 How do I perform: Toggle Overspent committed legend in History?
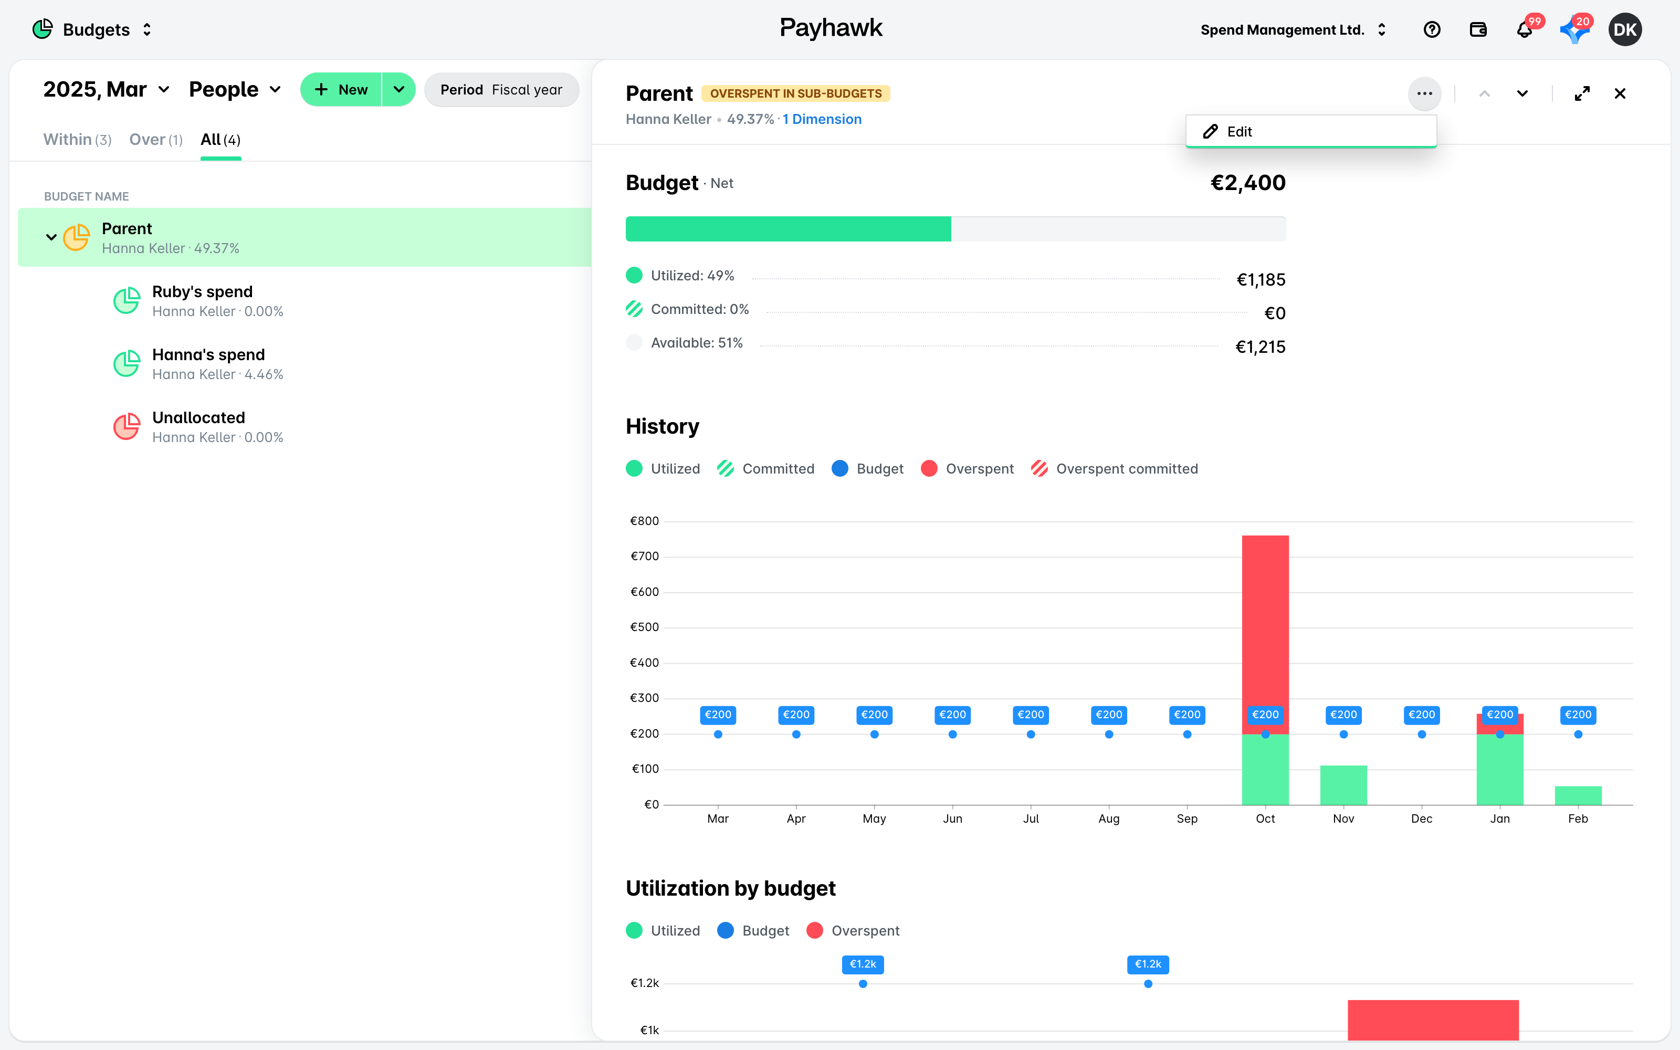[x=1114, y=469]
